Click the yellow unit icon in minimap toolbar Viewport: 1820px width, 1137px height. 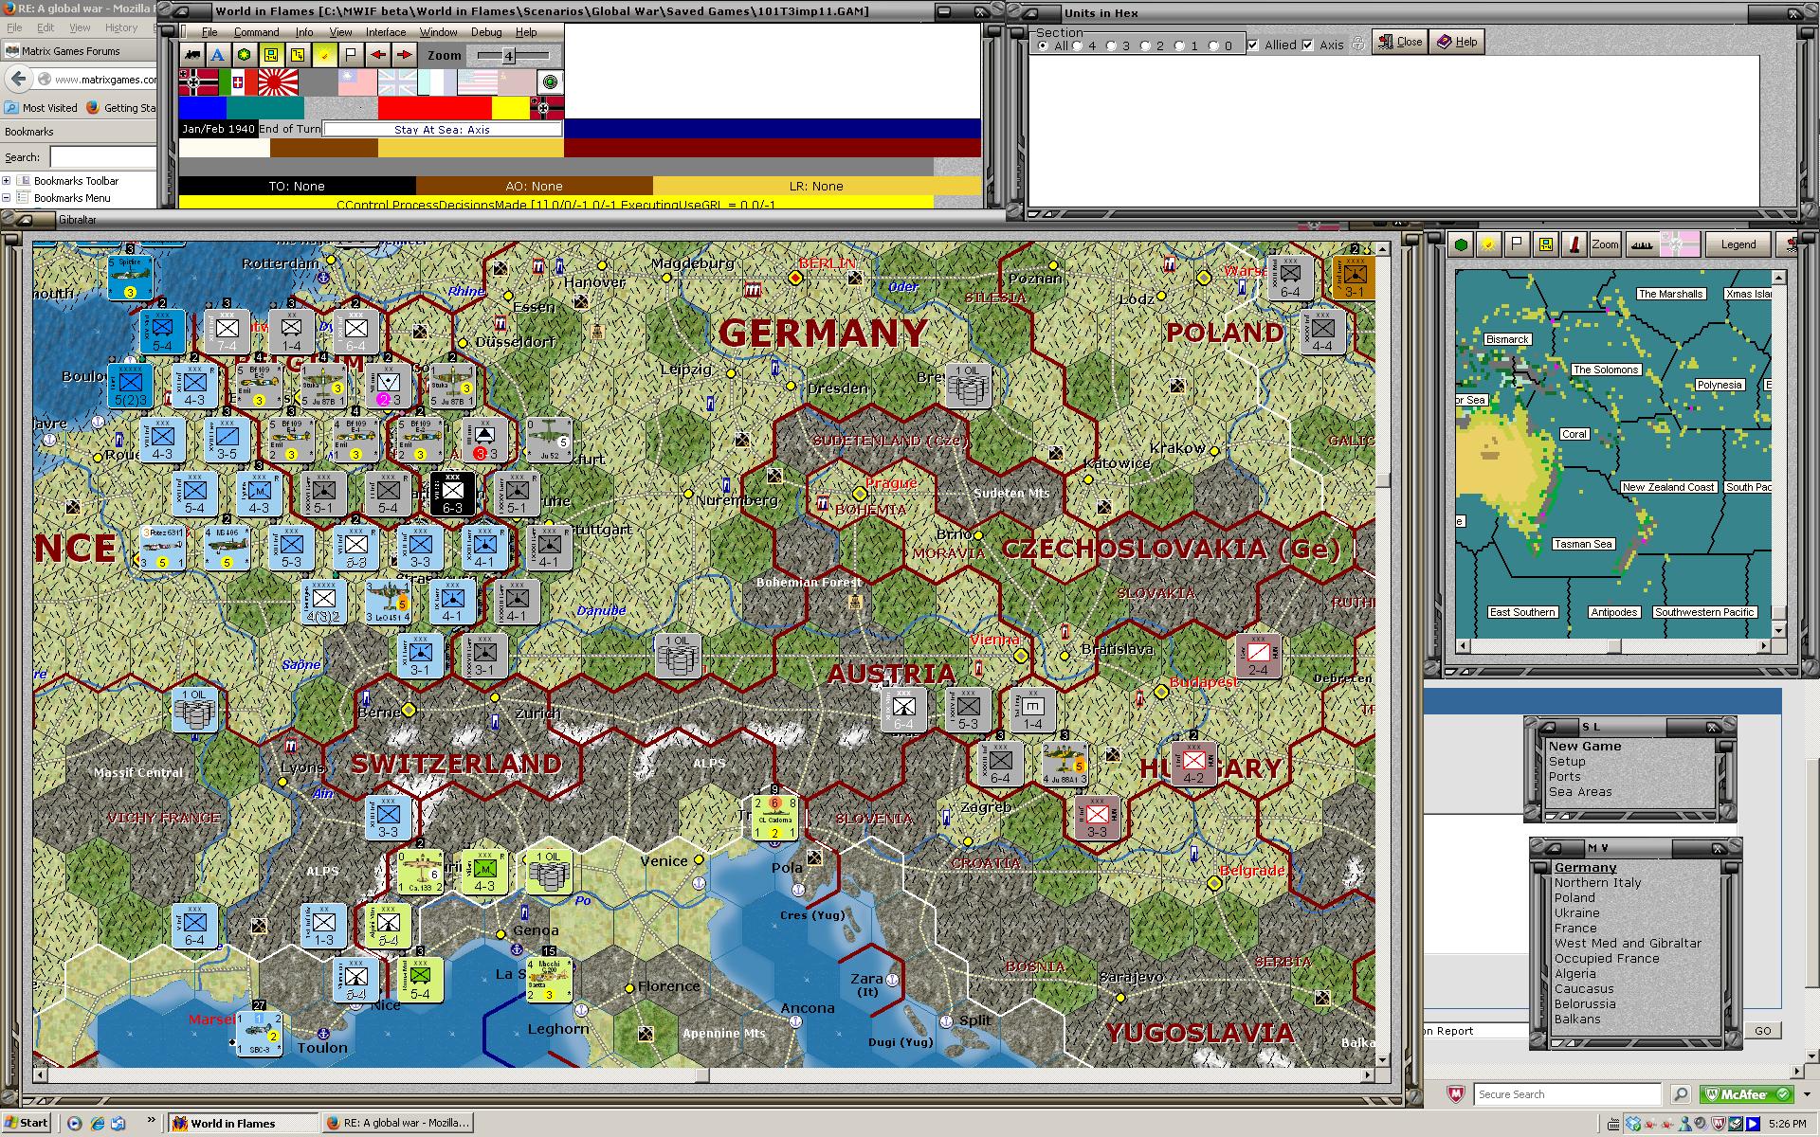click(1546, 244)
